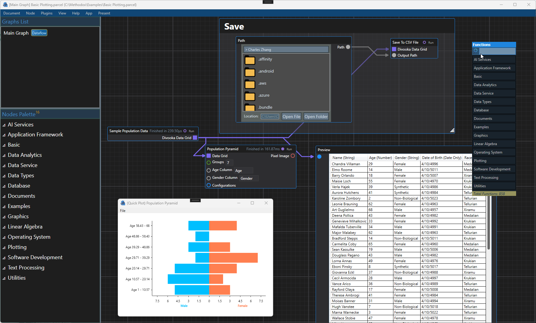
Task: Click the Preview node blue input port
Action: click(319, 157)
